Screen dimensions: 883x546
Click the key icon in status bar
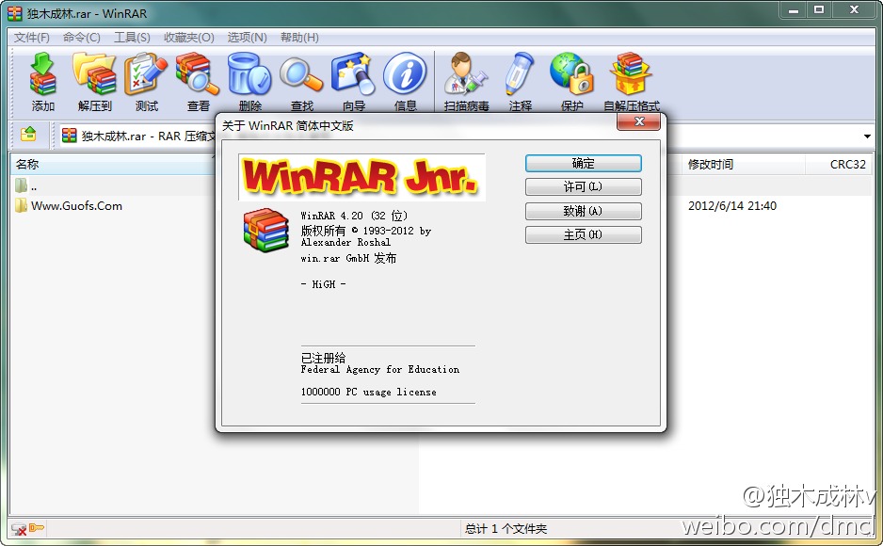point(37,528)
